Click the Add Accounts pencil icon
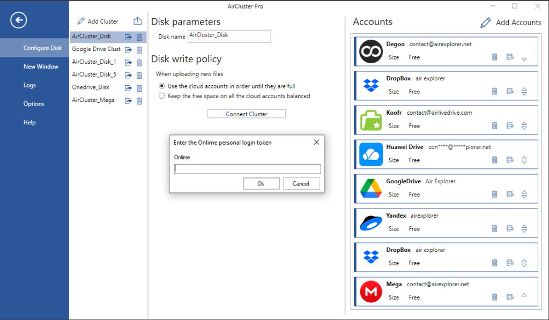The height and width of the screenshot is (320, 549). coord(486,23)
